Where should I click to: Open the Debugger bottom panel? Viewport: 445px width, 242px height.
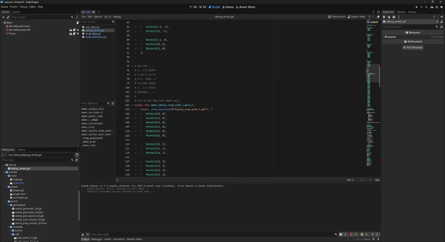[x=97, y=239]
